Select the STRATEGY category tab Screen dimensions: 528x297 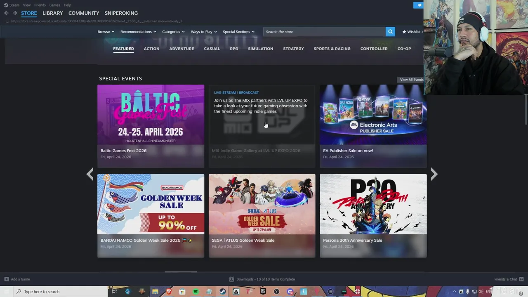pos(293,49)
